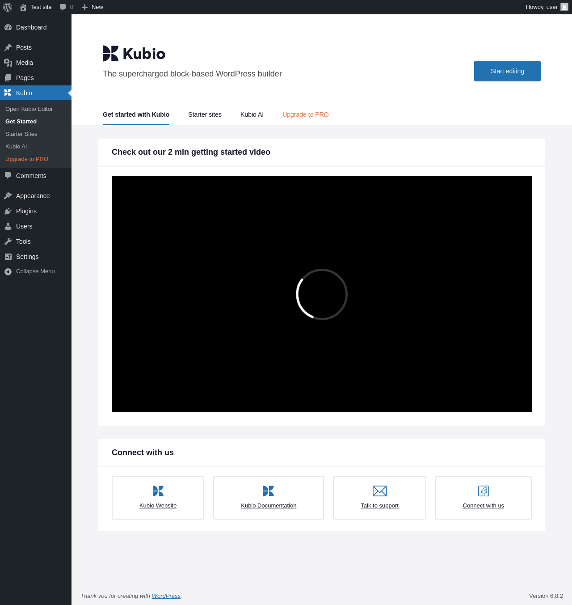Open the Kubio Website link
This screenshot has width=572, height=605.
coord(158,506)
